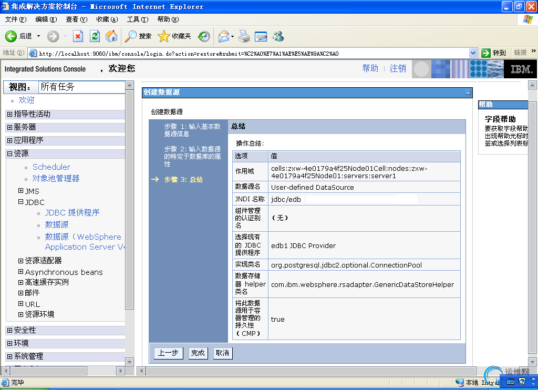Expand 环境 section
Image resolution: width=538 pixels, height=390 pixels.
pyautogui.click(x=9, y=343)
